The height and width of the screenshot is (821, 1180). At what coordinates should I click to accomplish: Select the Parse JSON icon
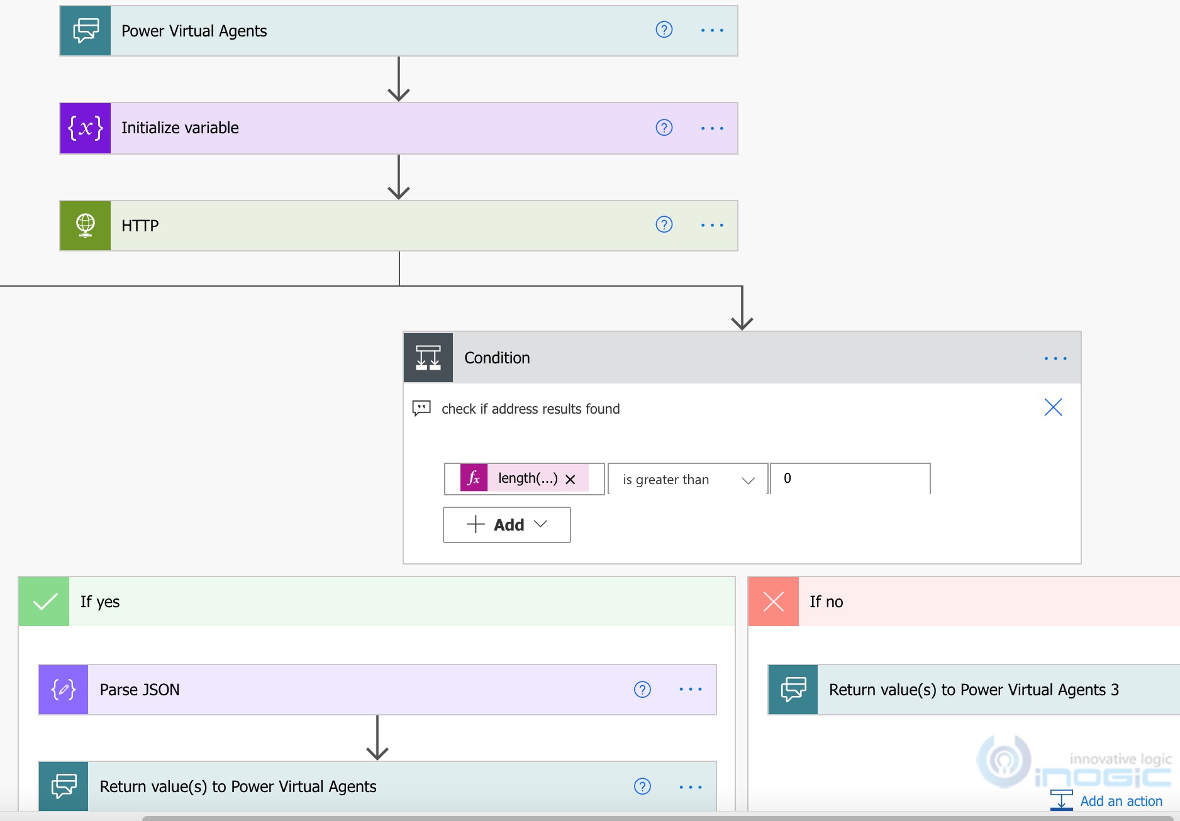click(x=62, y=689)
